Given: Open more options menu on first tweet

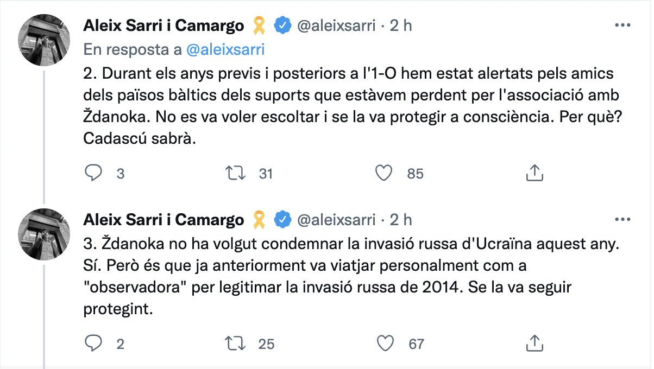Looking at the screenshot, I should tap(622, 25).
